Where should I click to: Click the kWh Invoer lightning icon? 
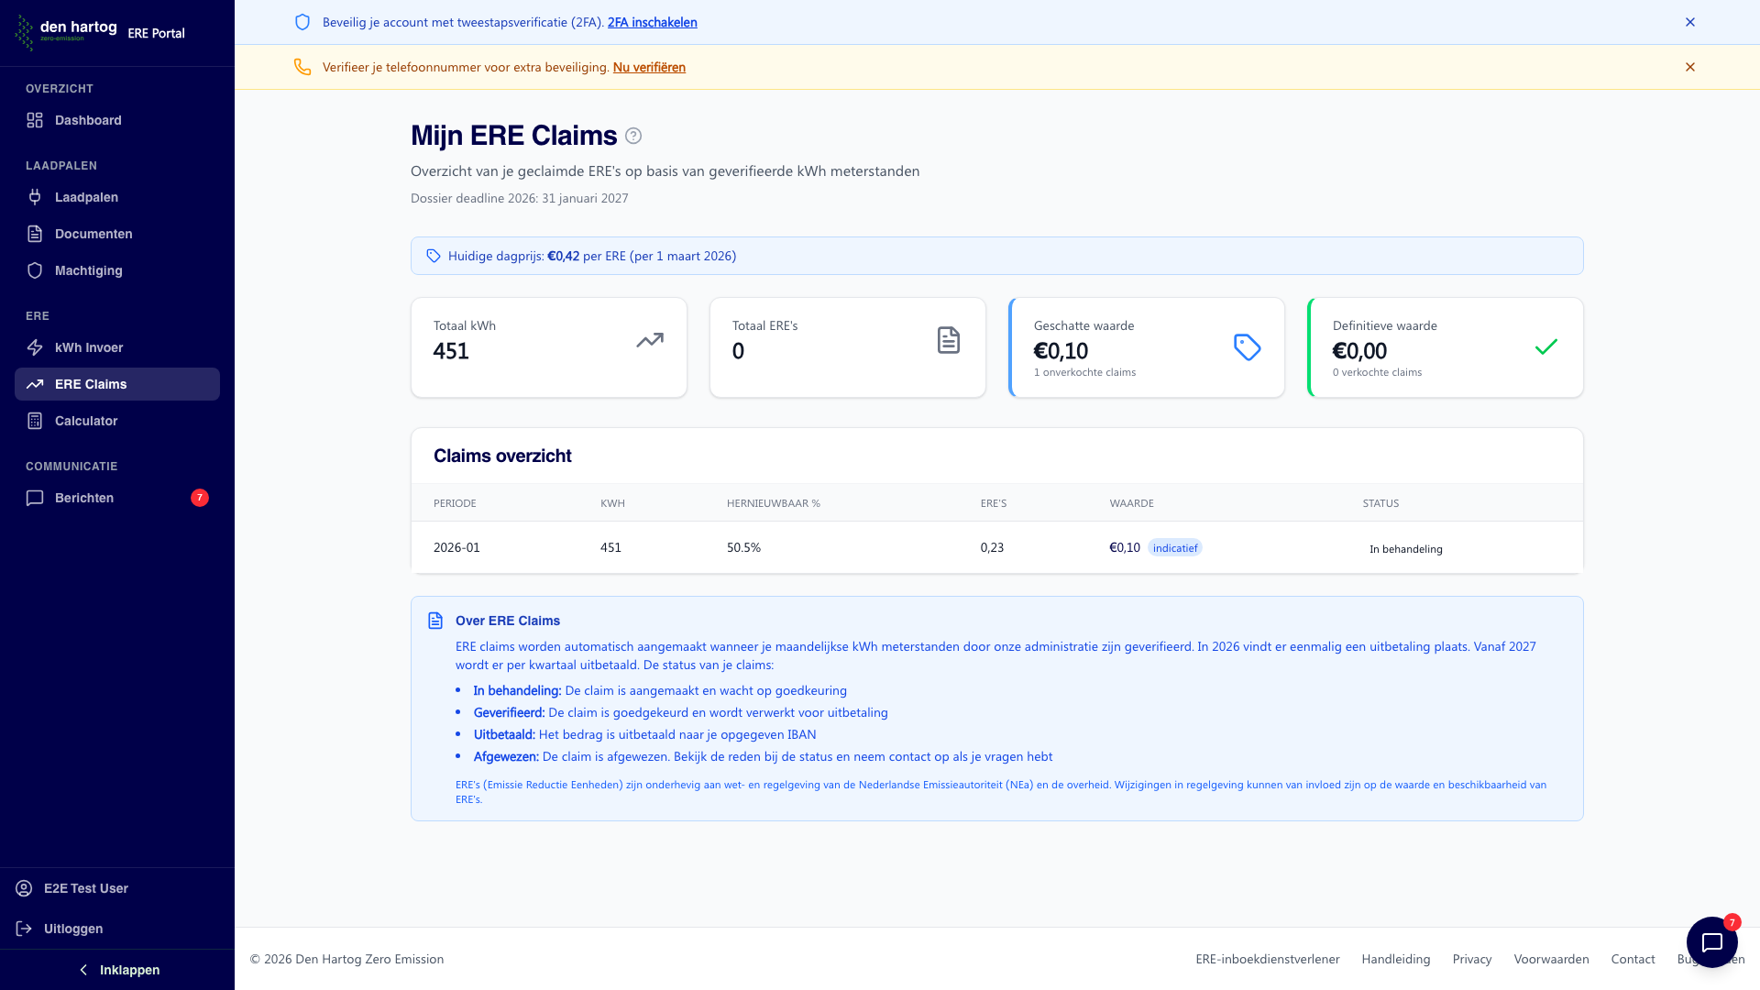tap(35, 347)
